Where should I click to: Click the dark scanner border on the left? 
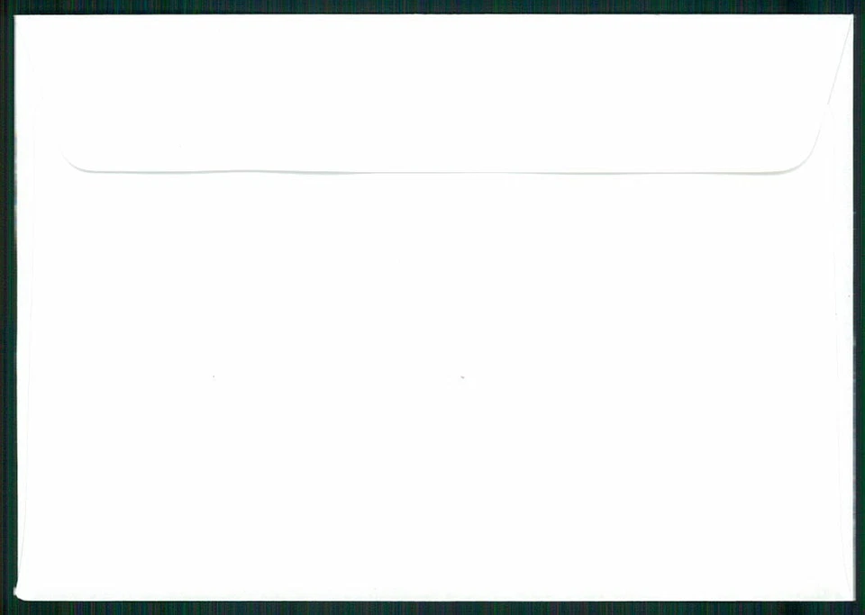[x=6, y=308]
